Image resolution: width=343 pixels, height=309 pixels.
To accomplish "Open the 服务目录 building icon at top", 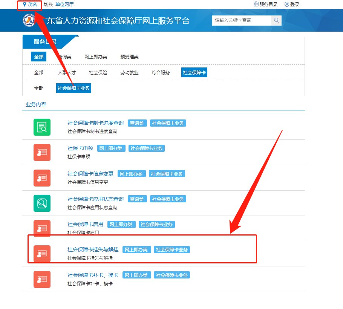I will [256, 4].
